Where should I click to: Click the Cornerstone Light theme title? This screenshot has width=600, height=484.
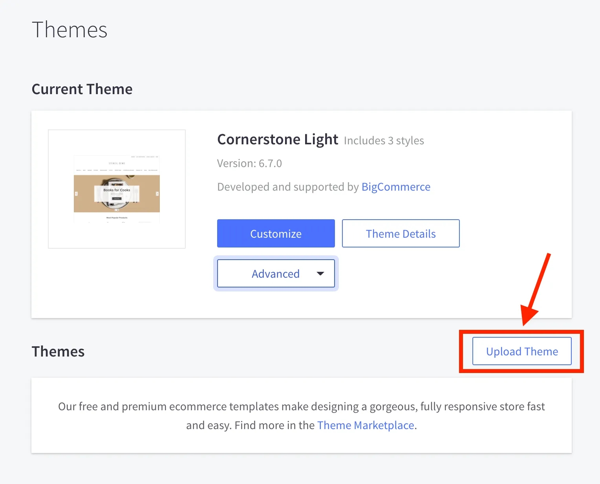[x=278, y=140]
